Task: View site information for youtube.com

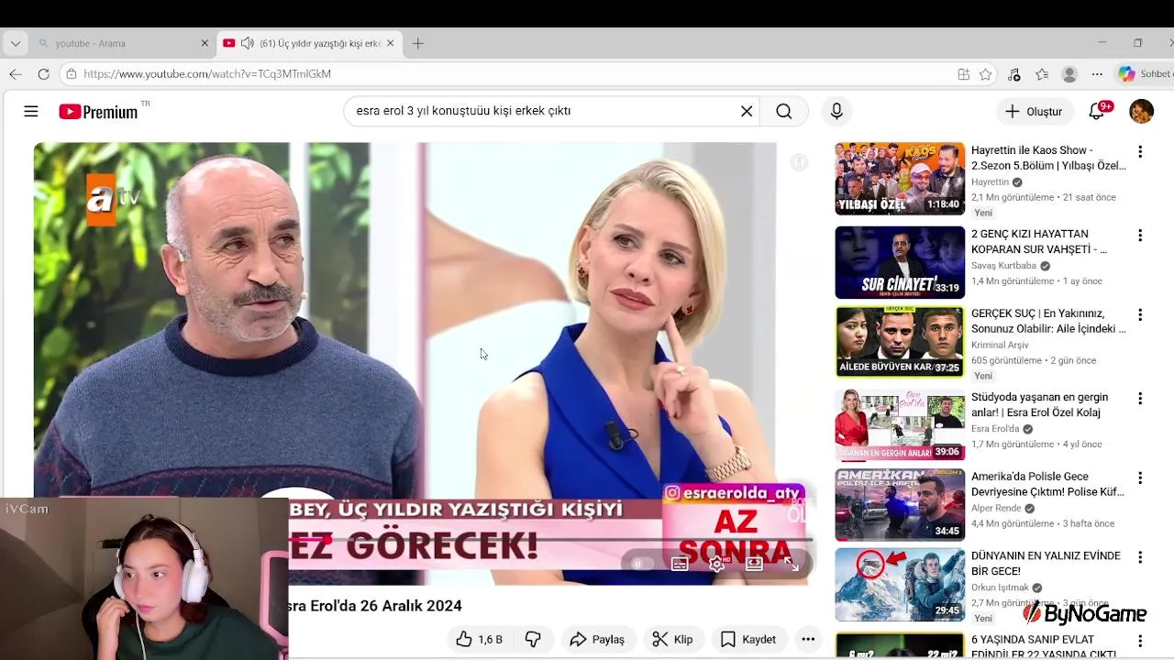Action: 72,73
